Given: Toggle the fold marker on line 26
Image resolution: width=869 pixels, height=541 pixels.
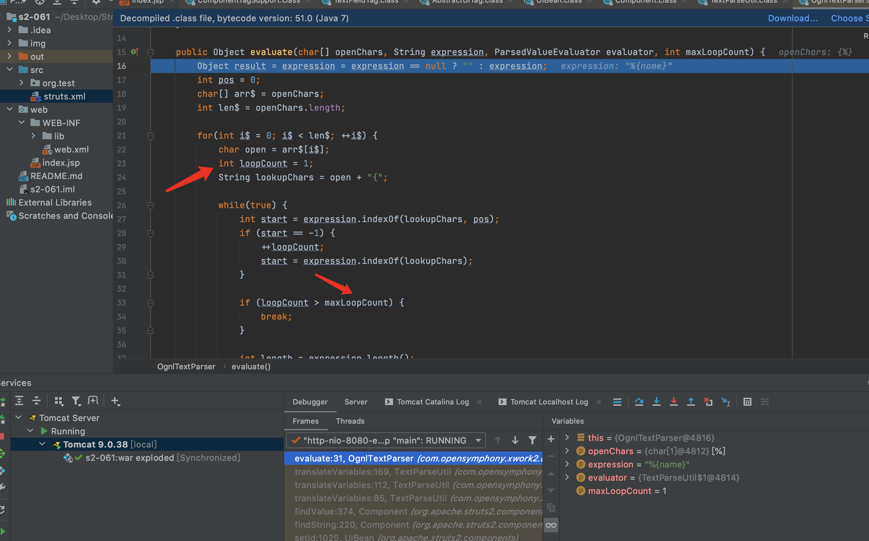Looking at the screenshot, I should click(x=151, y=206).
